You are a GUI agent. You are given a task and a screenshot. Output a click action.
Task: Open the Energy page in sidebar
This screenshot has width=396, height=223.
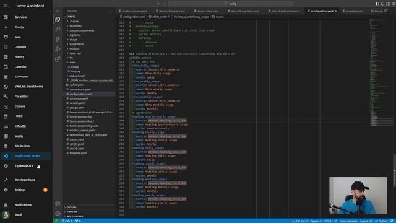[26, 27]
